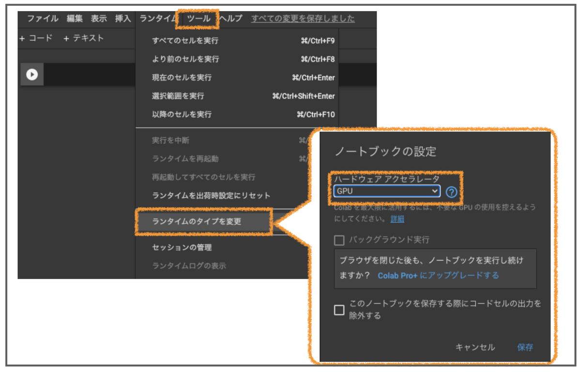Click the すべての変更を保存しました link
The image size is (581, 373).
(x=303, y=18)
